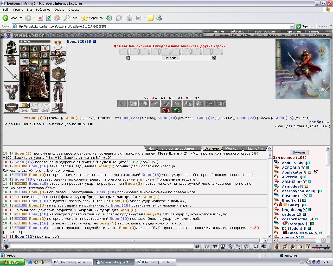
Task: Click the helmet slot in character equipment
Action: 11,48
